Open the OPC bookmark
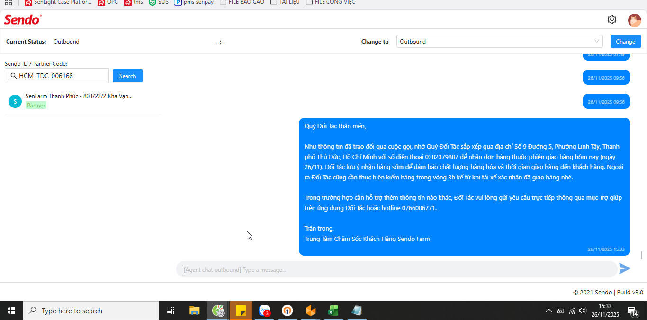The image size is (647, 320). click(108, 2)
